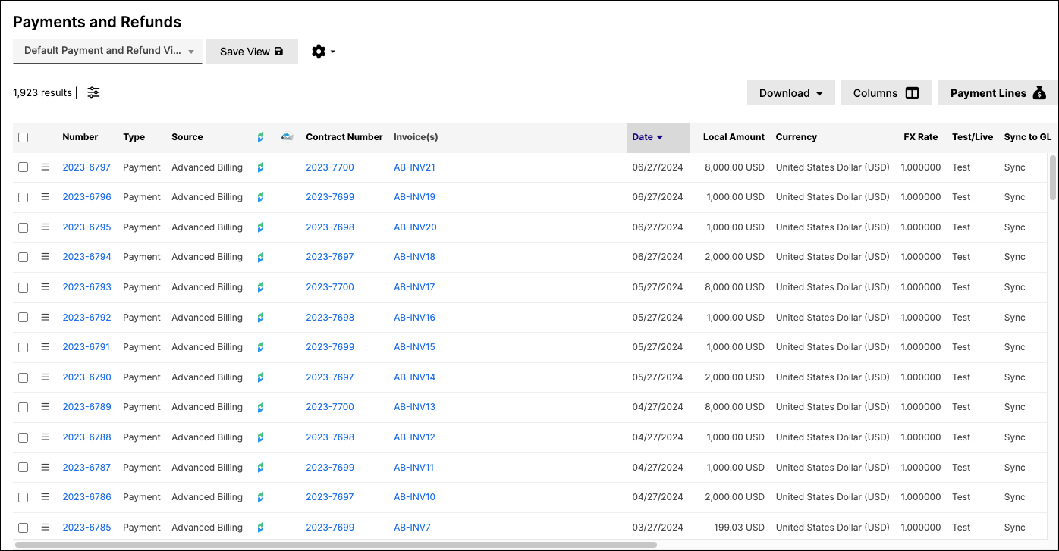Viewport: 1059px width, 551px height.
Task: Click the row menu icon for payment 2023-6790
Action: pyautogui.click(x=45, y=377)
